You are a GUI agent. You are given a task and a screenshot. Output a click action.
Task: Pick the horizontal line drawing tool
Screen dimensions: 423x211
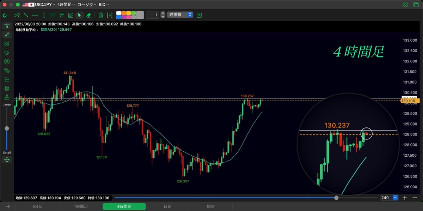[35, 15]
